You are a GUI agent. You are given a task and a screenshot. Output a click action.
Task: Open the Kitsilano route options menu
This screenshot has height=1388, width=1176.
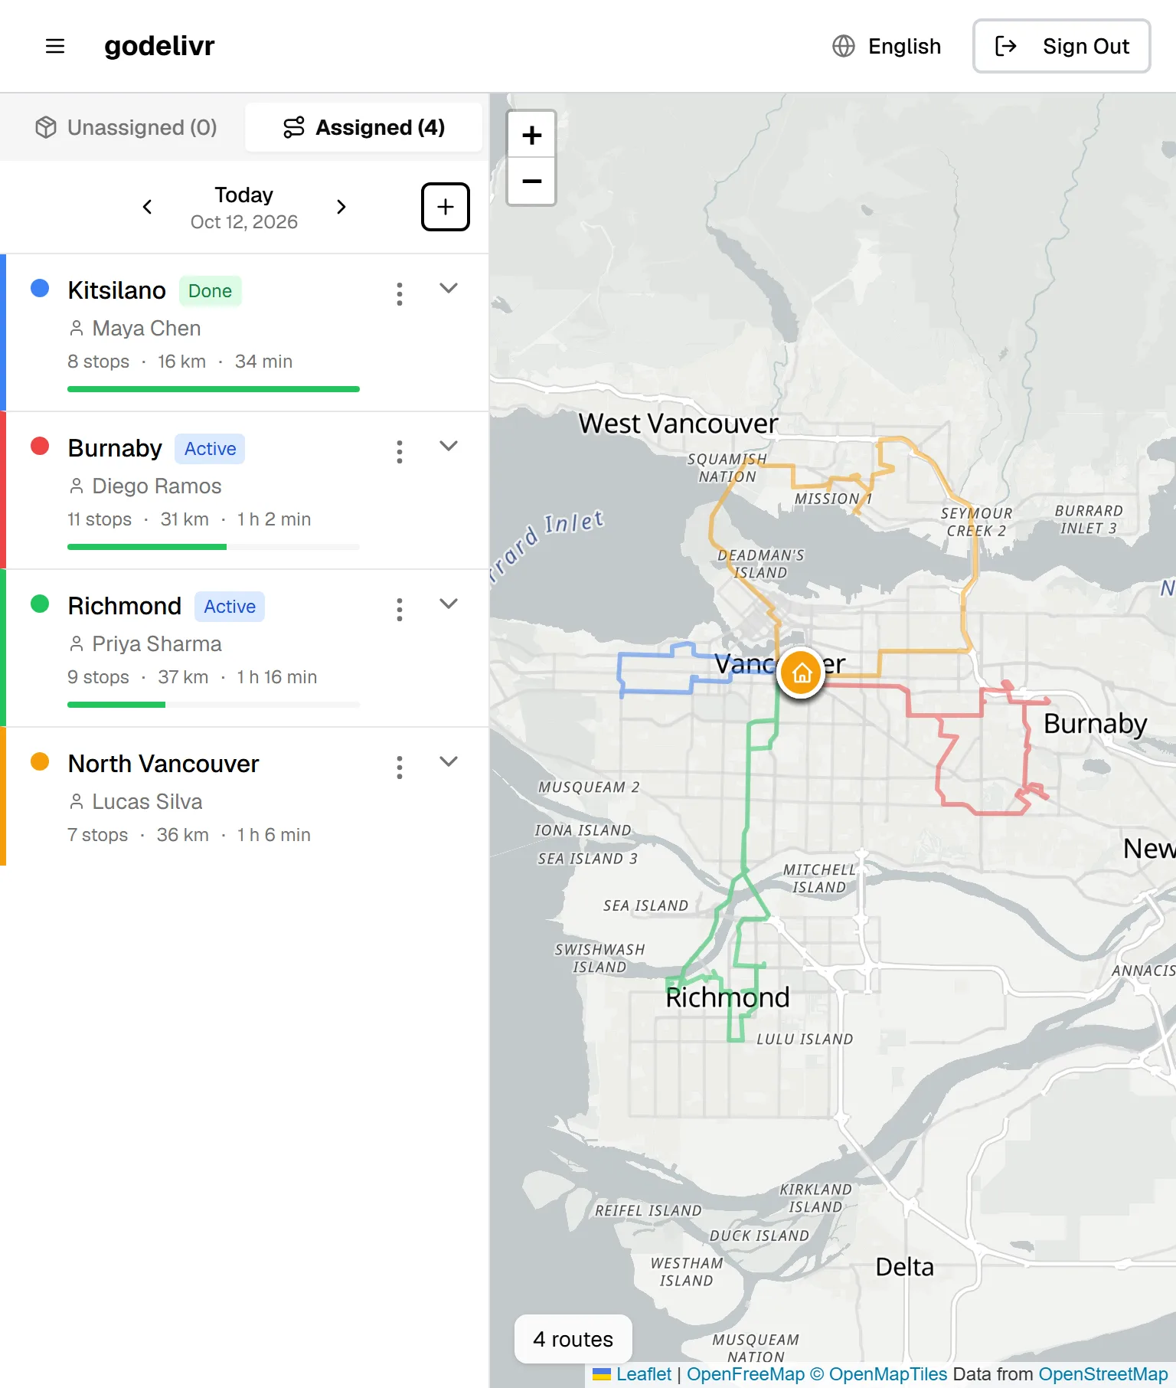pyautogui.click(x=400, y=294)
